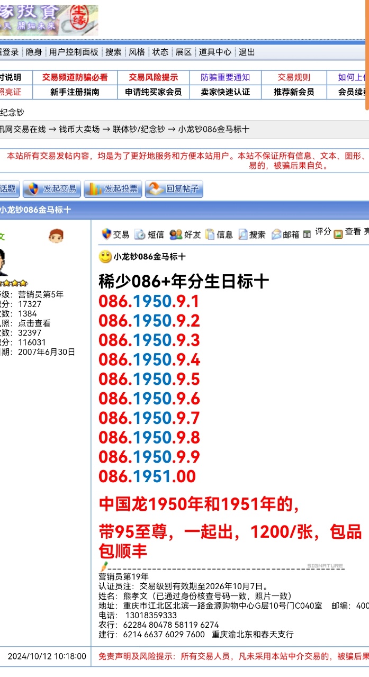The width and height of the screenshot is (369, 677).
Task: Click the yellow smiley face post icon
Action: coord(105,257)
